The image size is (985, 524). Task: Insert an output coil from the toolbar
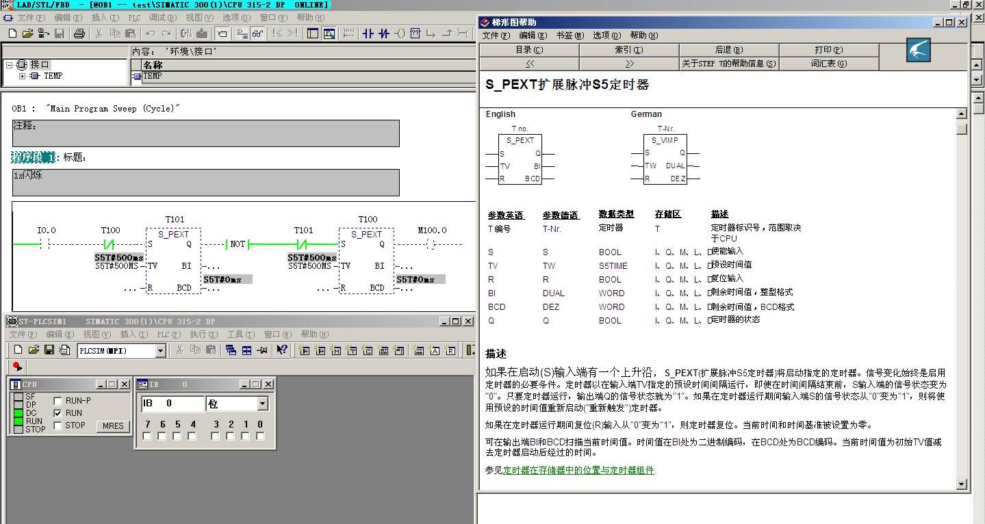[x=400, y=33]
